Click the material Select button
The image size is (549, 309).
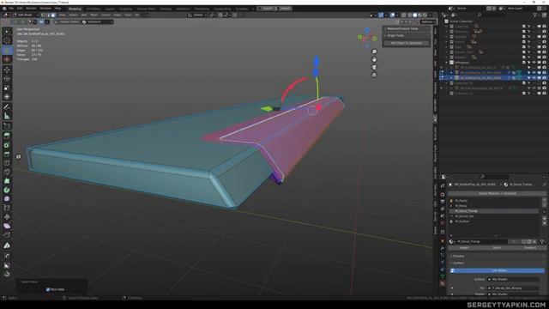497,248
